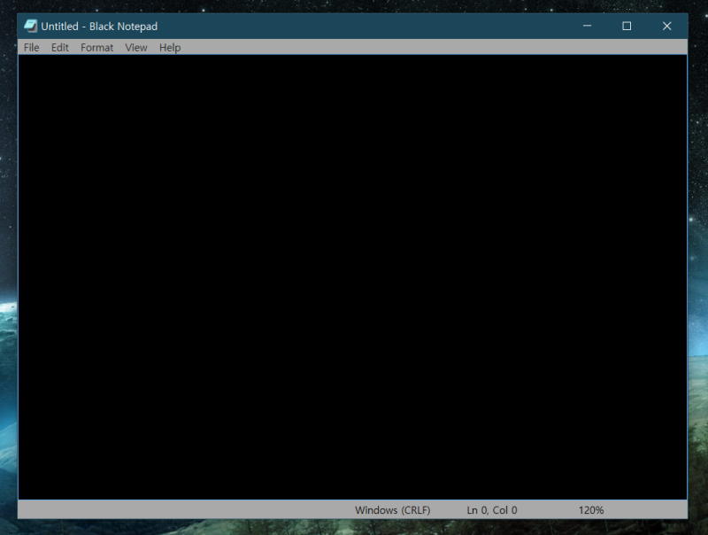The image size is (708, 535).
Task: Open the Format menu
Action: [x=96, y=47]
